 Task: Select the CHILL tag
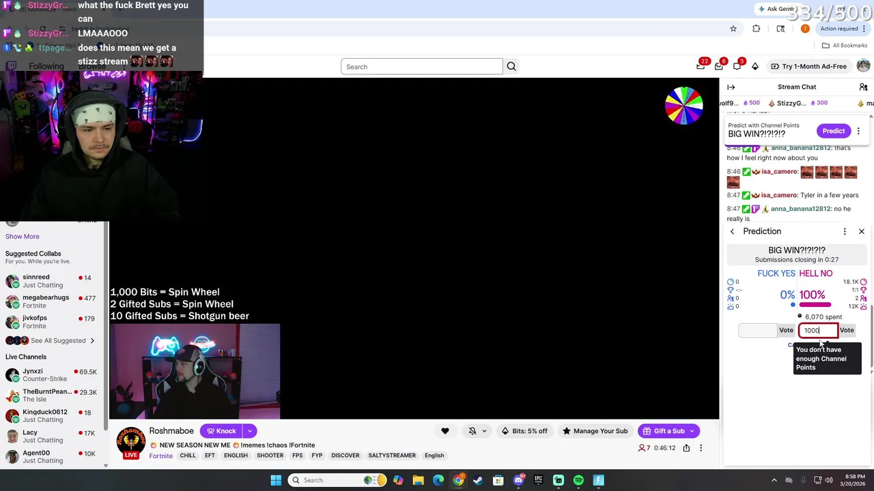pos(188,456)
